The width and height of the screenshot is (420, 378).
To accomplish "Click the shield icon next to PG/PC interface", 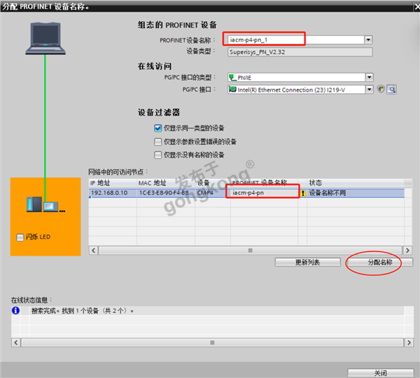I will coord(381,89).
